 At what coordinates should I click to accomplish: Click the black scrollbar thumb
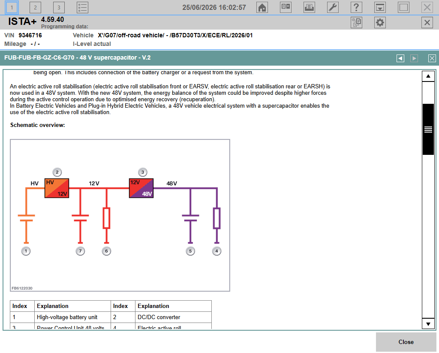pyautogui.click(x=428, y=129)
